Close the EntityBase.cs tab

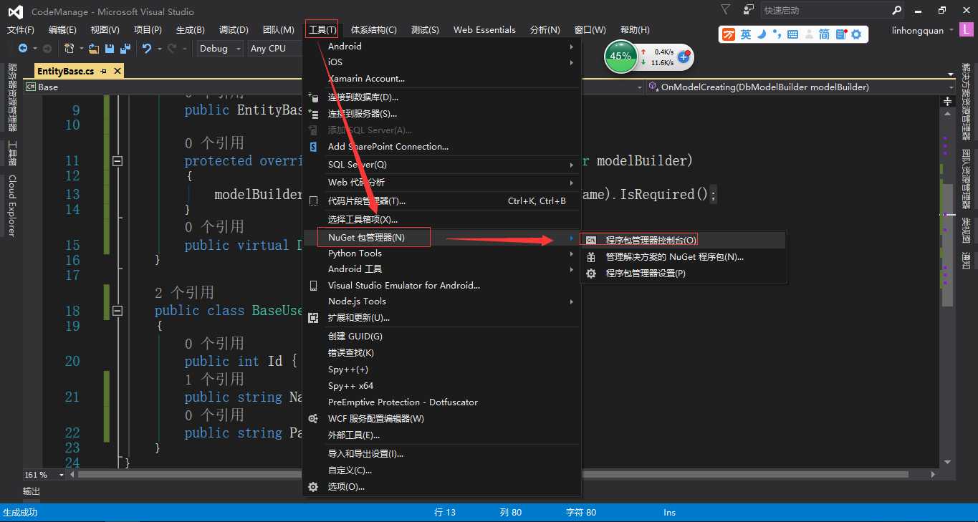(x=118, y=71)
